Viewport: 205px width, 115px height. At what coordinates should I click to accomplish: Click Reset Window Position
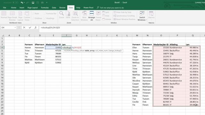tap(124, 19)
